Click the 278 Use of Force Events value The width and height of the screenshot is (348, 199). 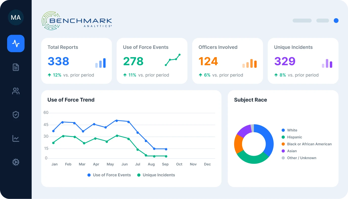tap(133, 61)
